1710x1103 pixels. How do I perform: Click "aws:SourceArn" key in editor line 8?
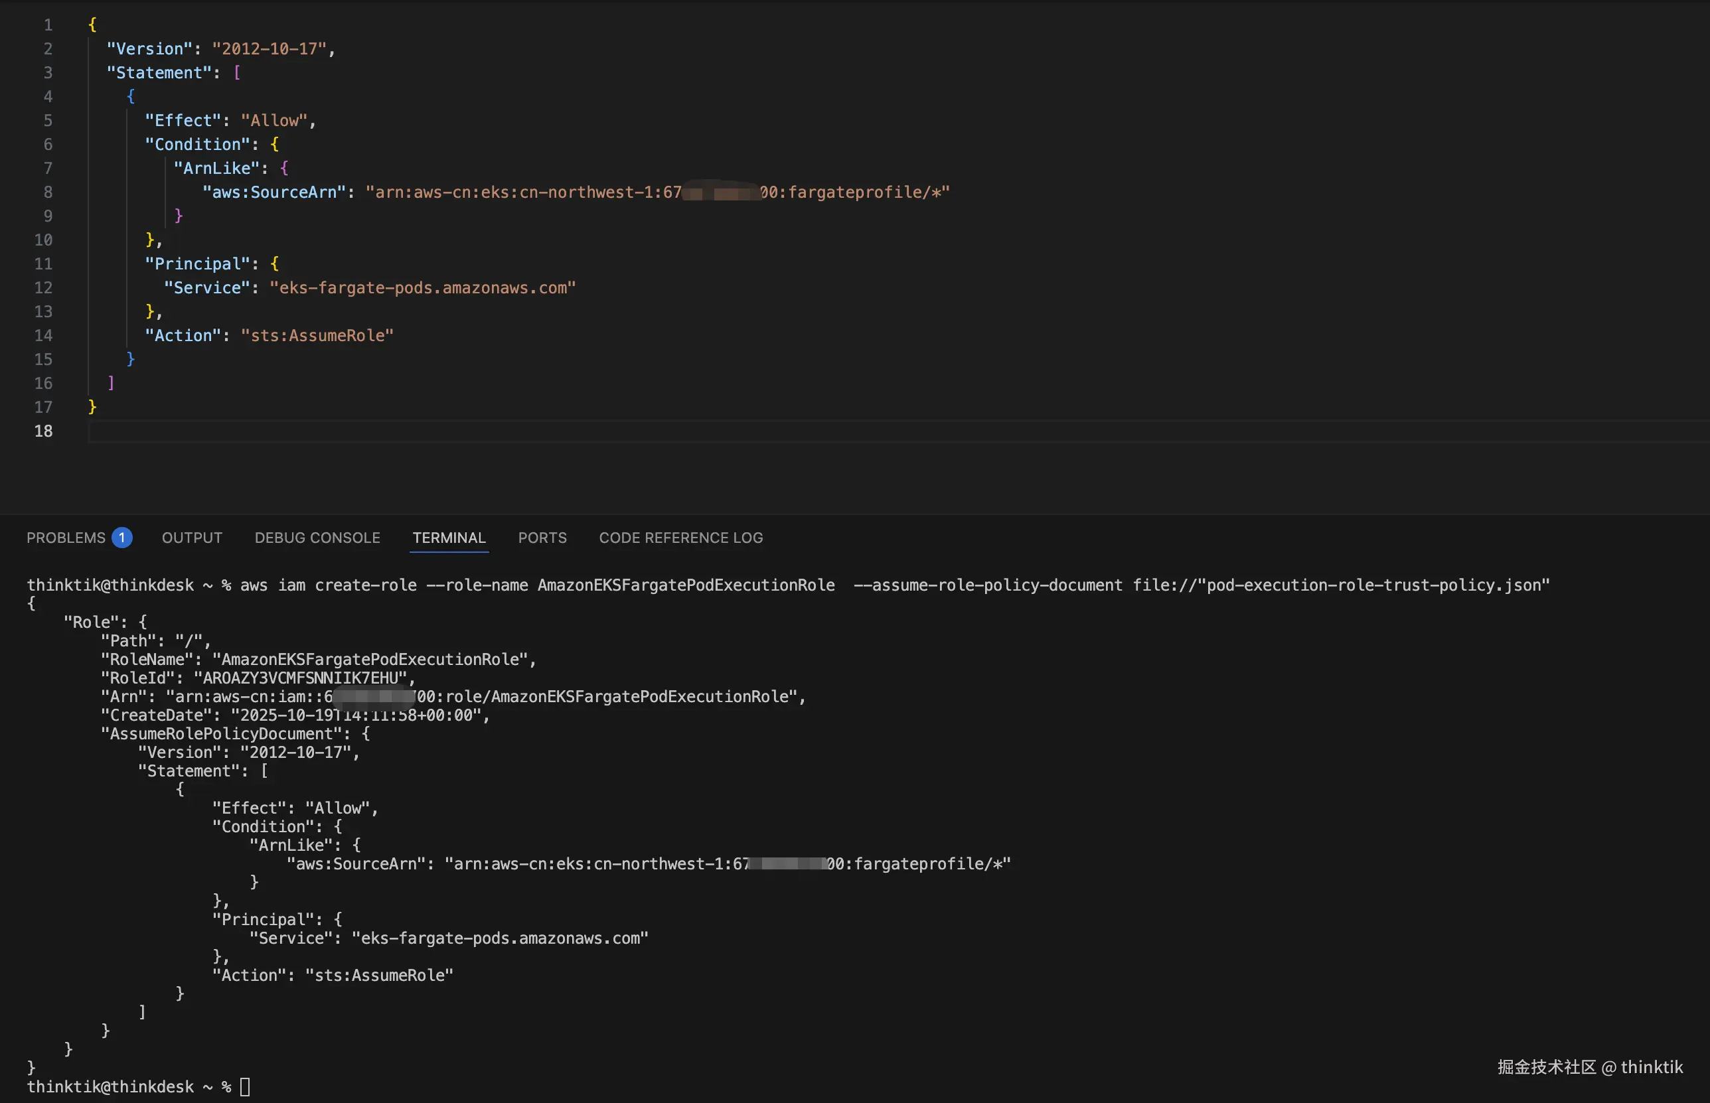[x=274, y=192]
